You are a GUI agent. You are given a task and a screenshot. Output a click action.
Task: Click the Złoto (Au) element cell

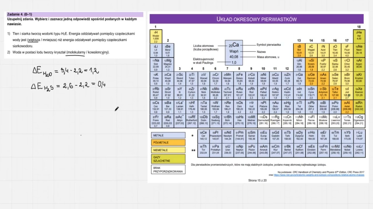pyautogui.click(x=275, y=107)
